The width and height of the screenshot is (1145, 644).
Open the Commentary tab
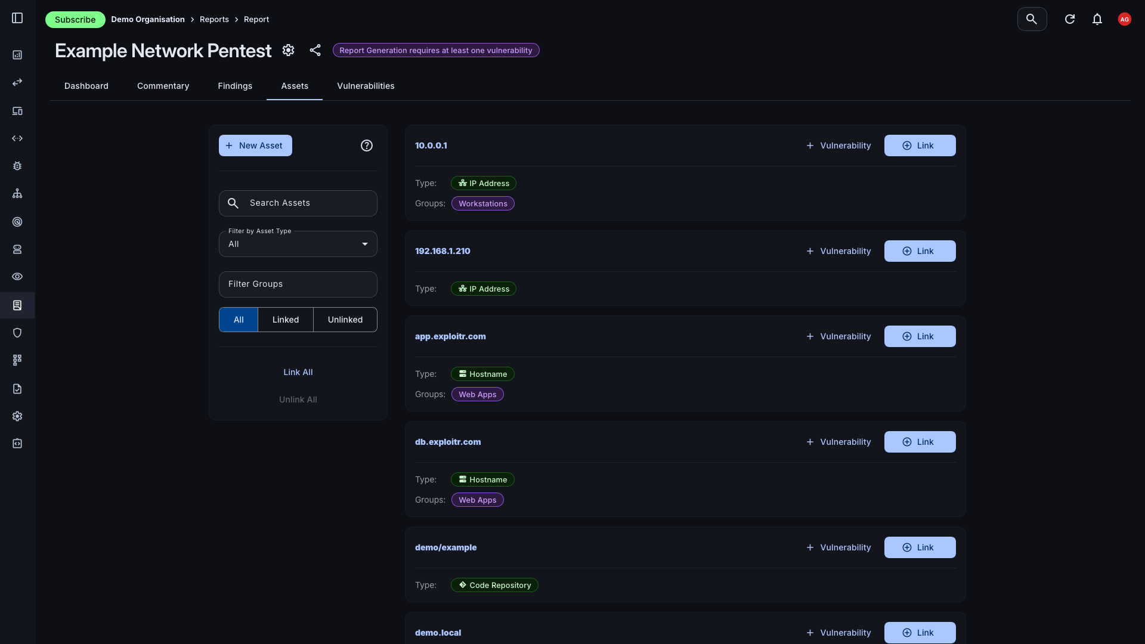163,86
